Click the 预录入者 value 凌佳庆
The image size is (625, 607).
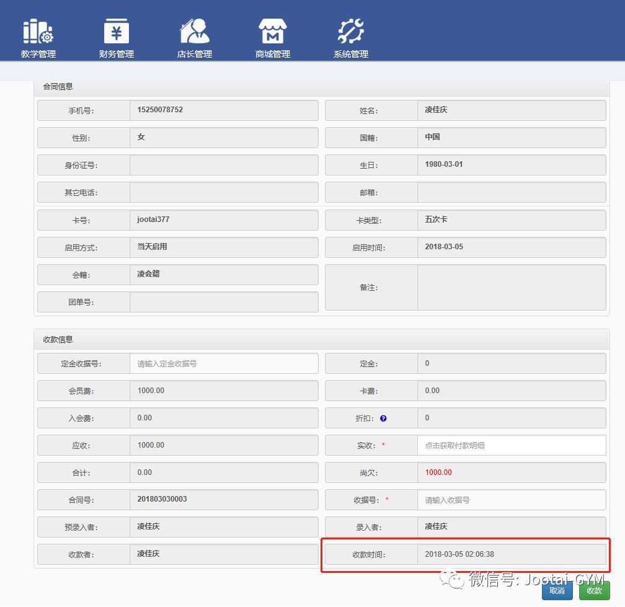pos(148,526)
